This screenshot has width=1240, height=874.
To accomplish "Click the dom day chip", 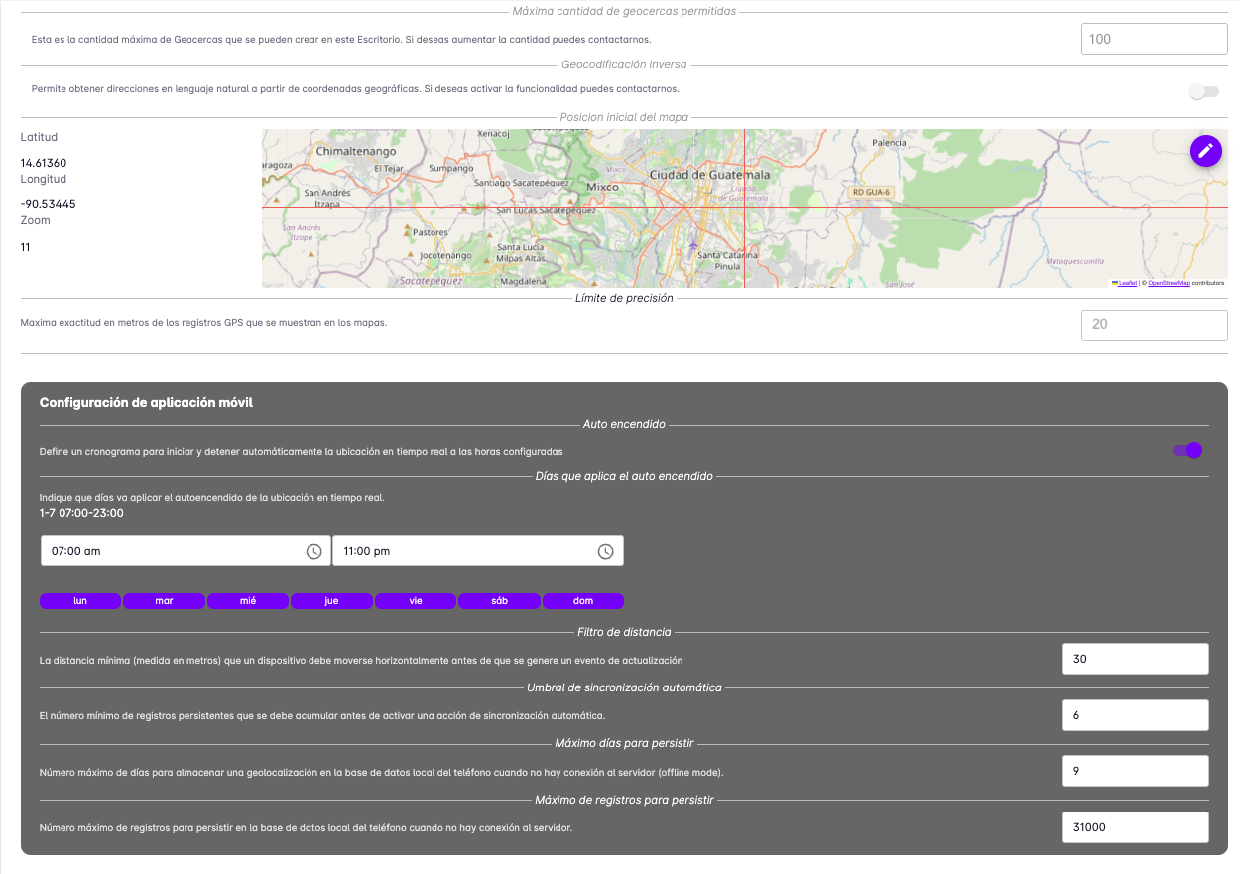I will (x=583, y=601).
